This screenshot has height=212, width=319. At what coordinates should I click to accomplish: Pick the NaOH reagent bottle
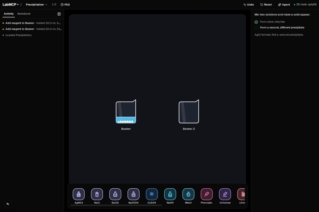pyautogui.click(x=170, y=194)
